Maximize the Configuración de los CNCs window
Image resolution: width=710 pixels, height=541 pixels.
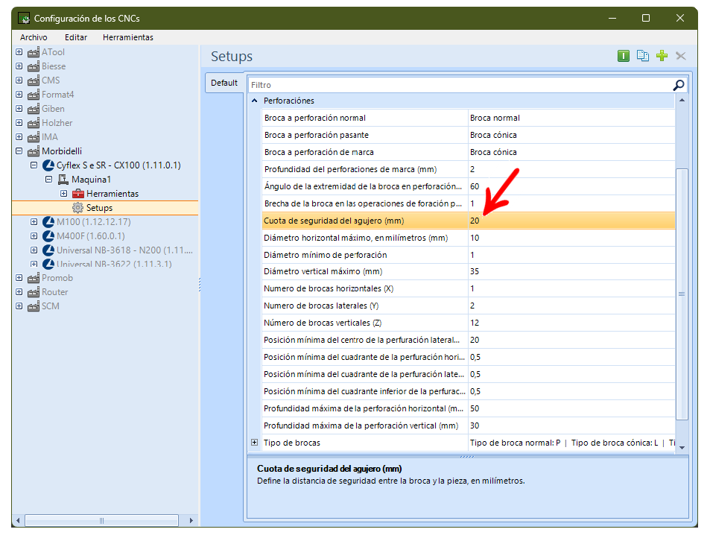click(x=646, y=18)
